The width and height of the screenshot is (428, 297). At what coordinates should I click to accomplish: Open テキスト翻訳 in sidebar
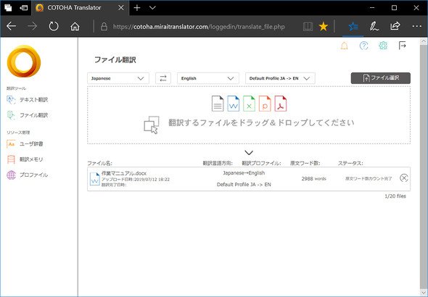[x=28, y=100]
